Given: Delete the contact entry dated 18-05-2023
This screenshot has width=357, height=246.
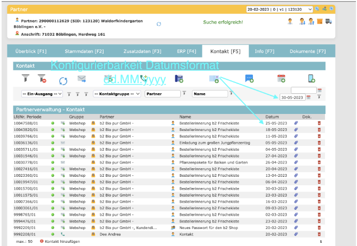Looking at the screenshot, I should 320,129.
